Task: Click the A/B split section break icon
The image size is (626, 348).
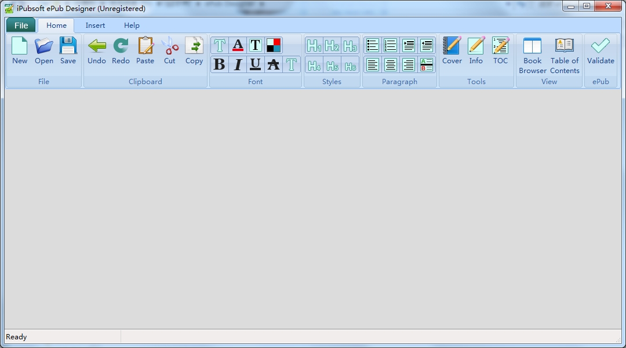Action: point(427,65)
